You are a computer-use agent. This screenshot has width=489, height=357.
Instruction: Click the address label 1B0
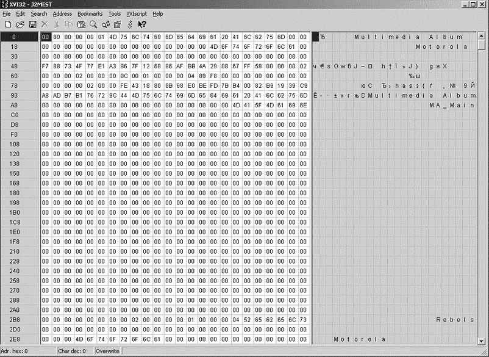pyautogui.click(x=15, y=212)
